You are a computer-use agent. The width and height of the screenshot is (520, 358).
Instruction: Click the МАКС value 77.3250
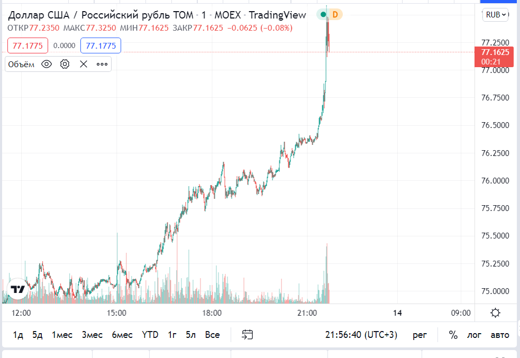click(101, 28)
